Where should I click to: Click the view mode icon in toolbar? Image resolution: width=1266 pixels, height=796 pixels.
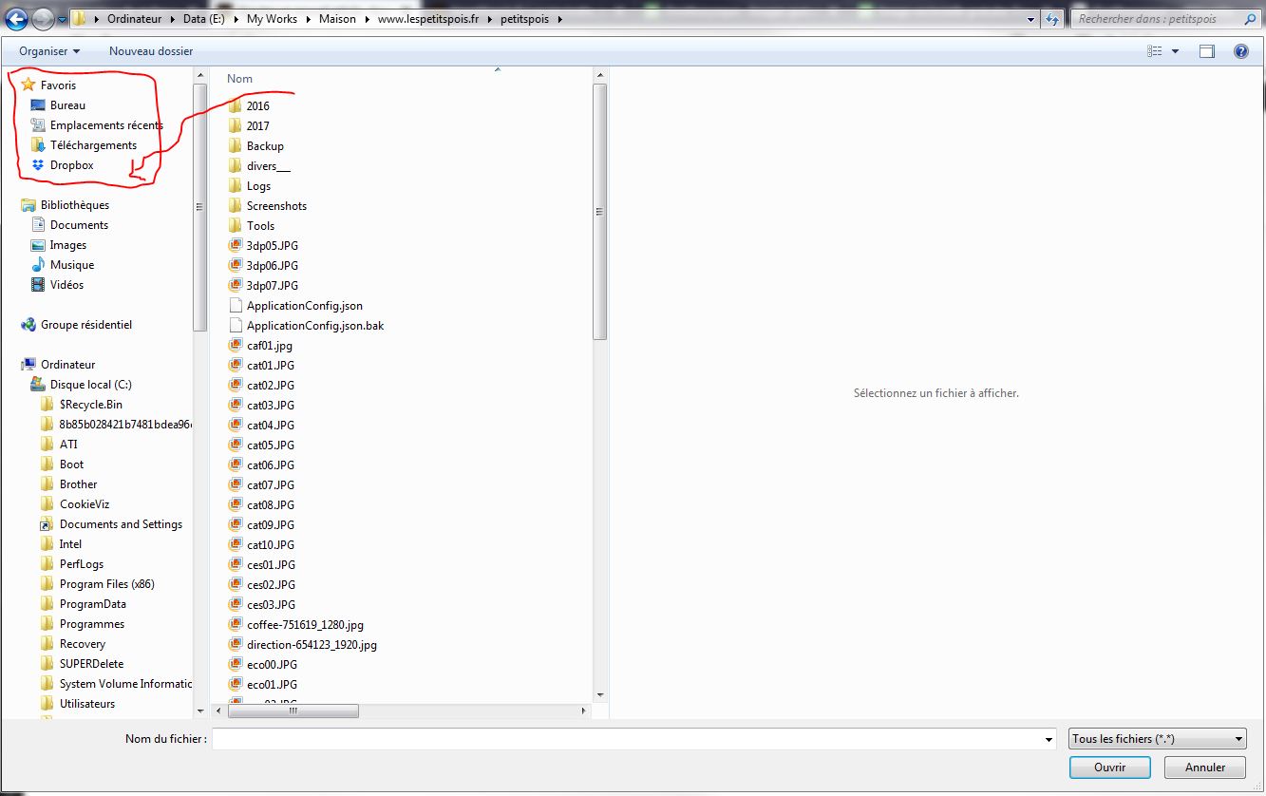pyautogui.click(x=1153, y=51)
